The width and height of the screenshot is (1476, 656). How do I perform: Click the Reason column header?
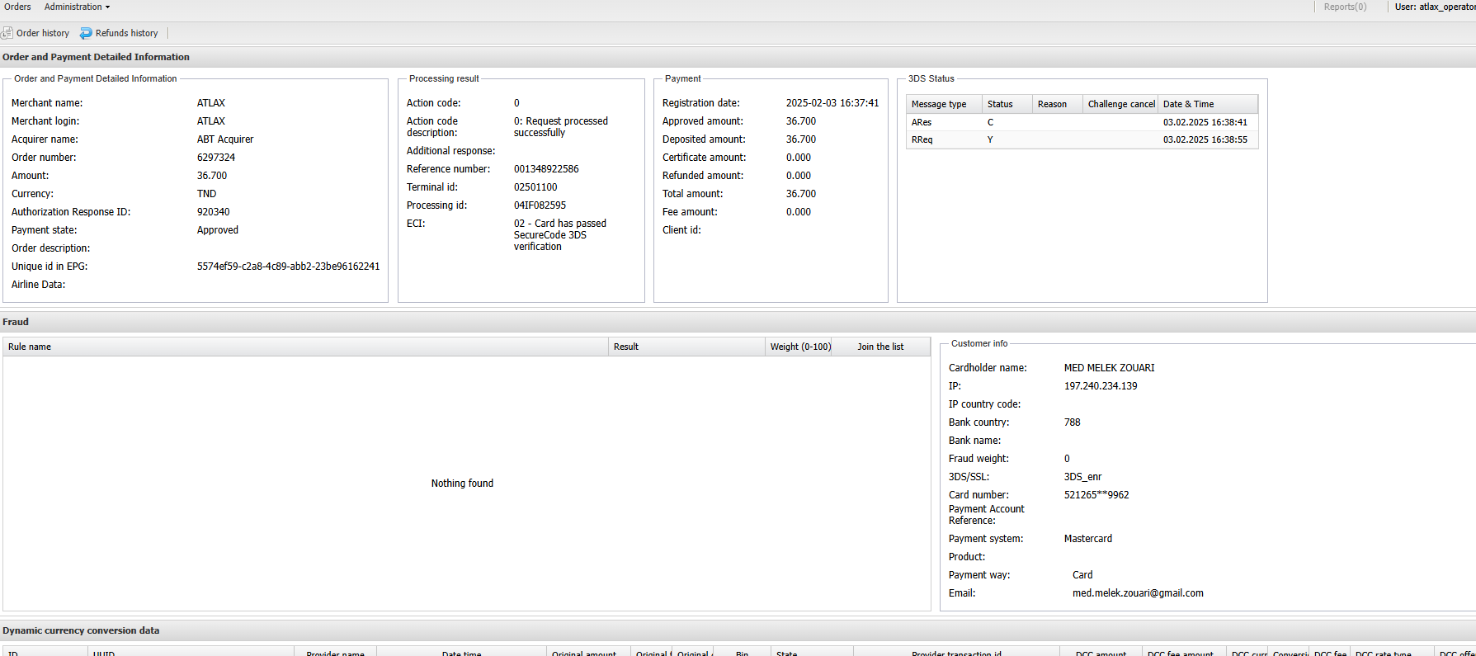(1051, 104)
